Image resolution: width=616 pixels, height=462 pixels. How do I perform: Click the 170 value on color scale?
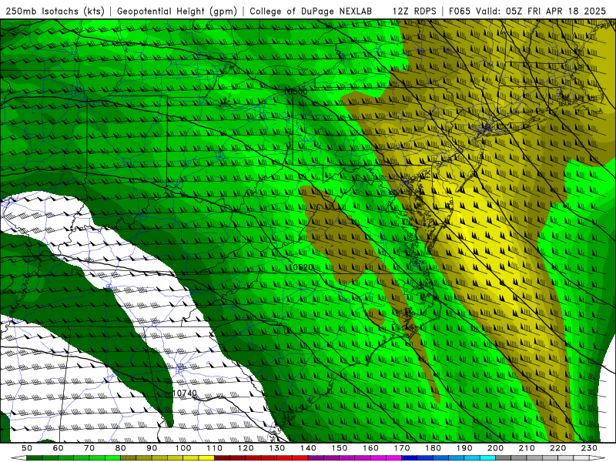pos(402,448)
